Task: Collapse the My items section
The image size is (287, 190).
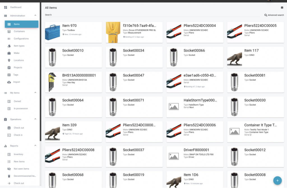Action: click(35, 93)
